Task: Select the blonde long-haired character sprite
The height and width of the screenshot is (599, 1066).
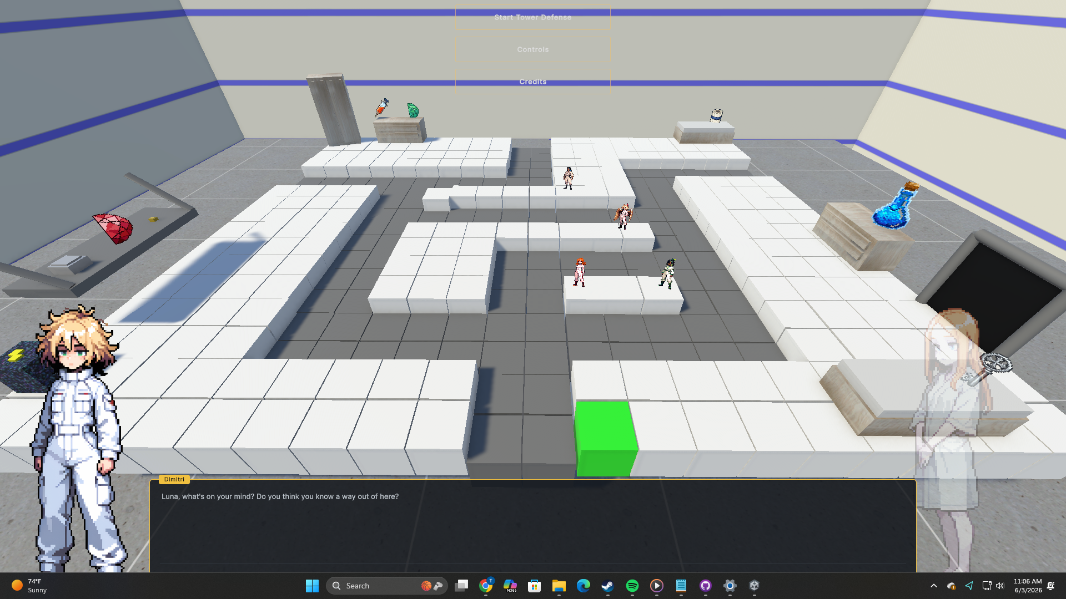Action: [x=623, y=216]
